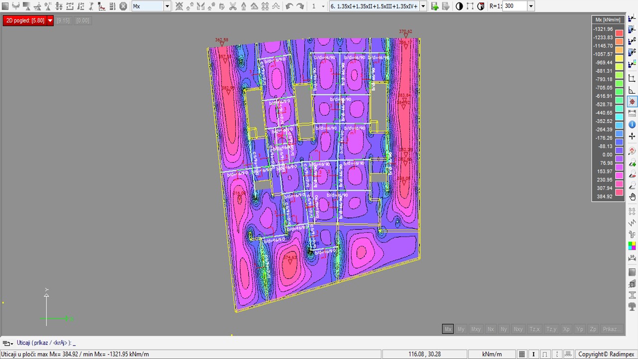Viewport: 638px width, 359px height.
Task: Click the round X cancel icon in toolbar
Action: coord(123,6)
